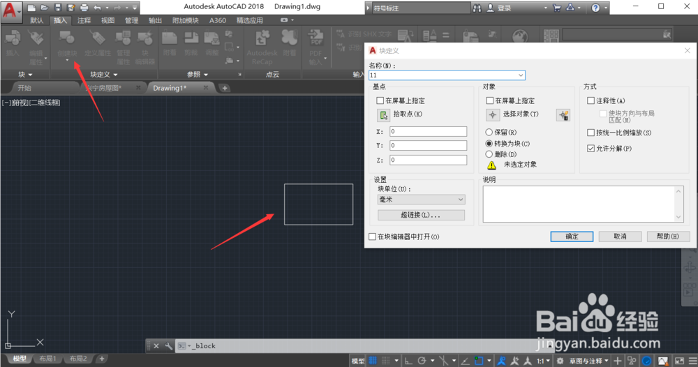This screenshot has height=367, width=698.
Task: Select the 转换为块(C) radio button
Action: [489, 144]
